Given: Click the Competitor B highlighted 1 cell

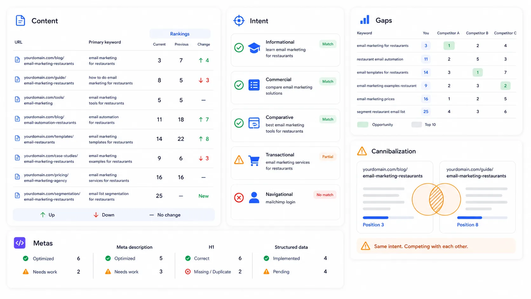Looking at the screenshot, I should [x=477, y=72].
